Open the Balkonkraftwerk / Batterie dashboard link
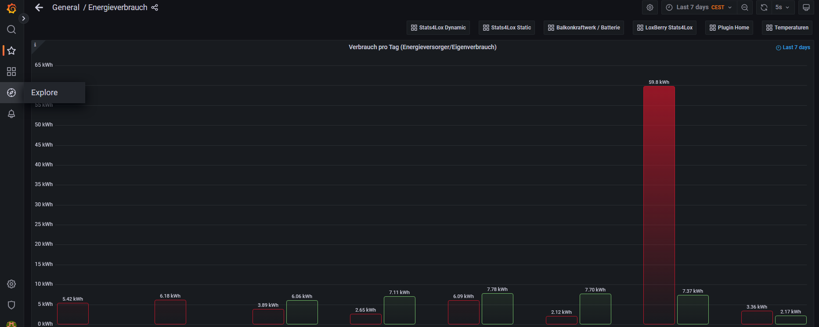Image resolution: width=819 pixels, height=327 pixels. [x=584, y=28]
